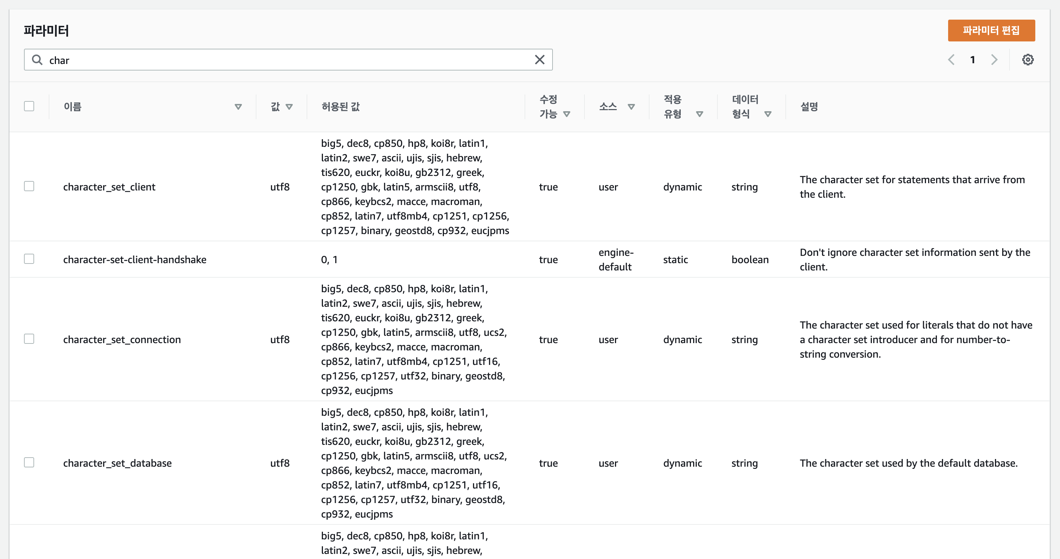This screenshot has width=1060, height=559.
Task: Open 적용 유형 column sort dropdown
Action: [x=699, y=114]
